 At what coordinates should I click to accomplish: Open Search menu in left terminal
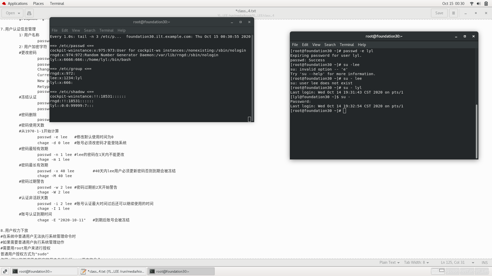89,30
